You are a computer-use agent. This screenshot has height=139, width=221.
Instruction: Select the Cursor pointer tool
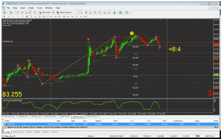[5, 17]
